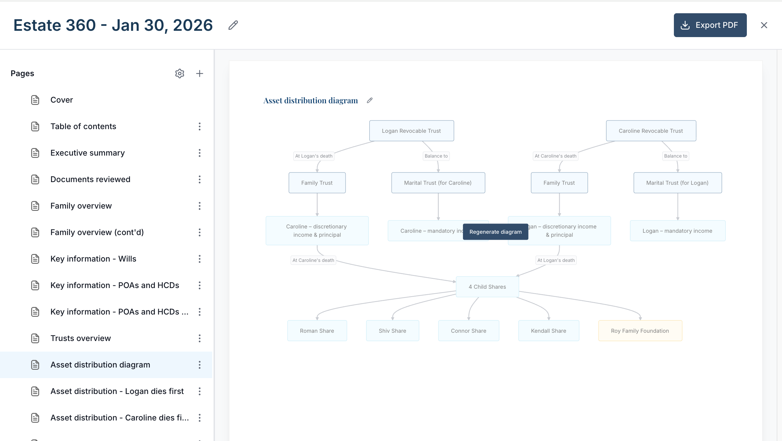Screen dimensions: 782x441
Task: Click the 4 Child Shares node
Action: click(487, 287)
